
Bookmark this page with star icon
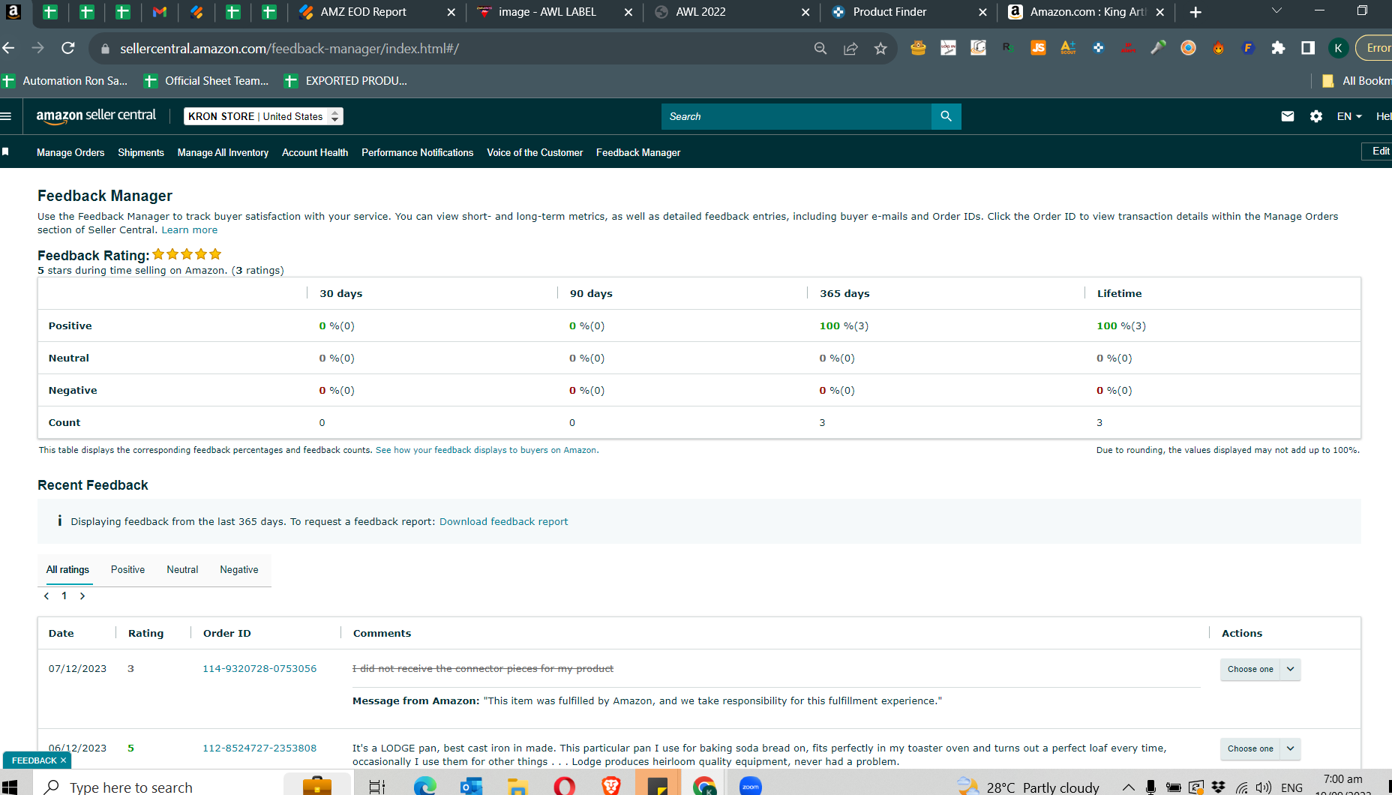click(880, 49)
